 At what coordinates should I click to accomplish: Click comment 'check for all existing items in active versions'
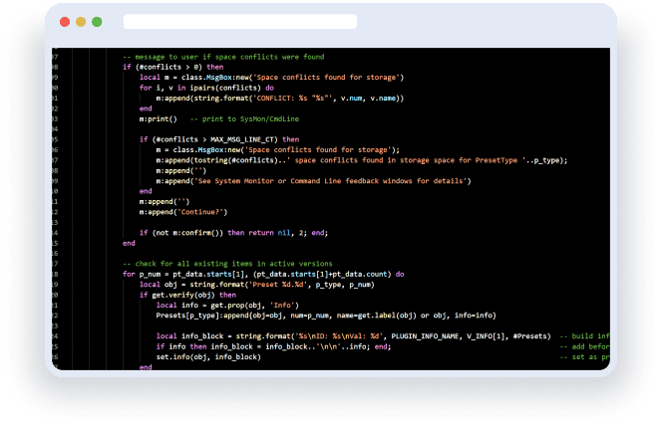(x=227, y=264)
